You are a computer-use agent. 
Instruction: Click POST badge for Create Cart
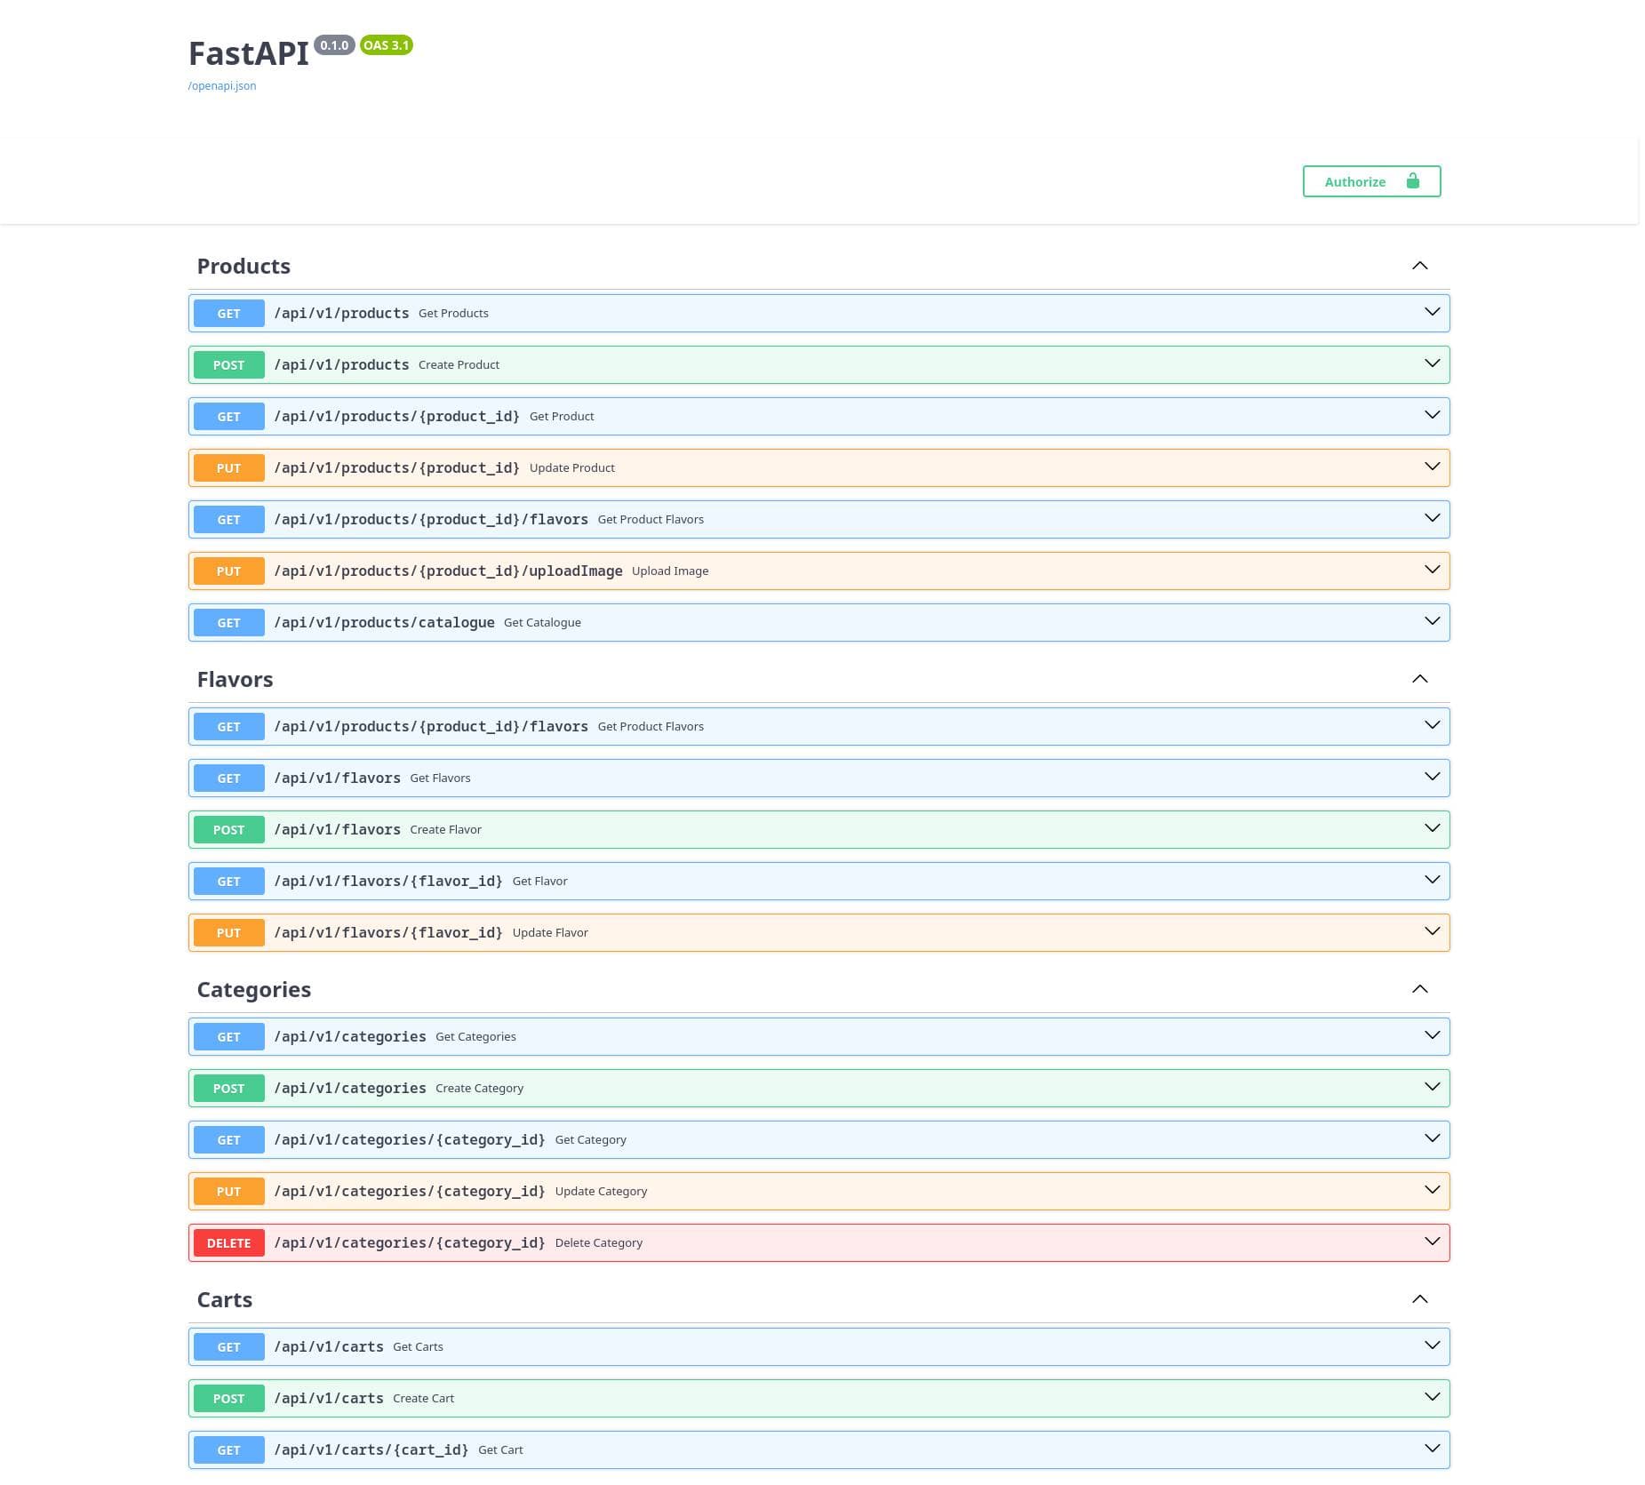(x=229, y=1399)
